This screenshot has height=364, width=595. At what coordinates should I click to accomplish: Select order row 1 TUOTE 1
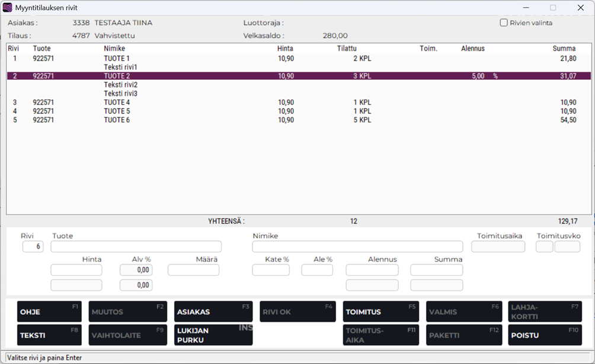(116, 59)
